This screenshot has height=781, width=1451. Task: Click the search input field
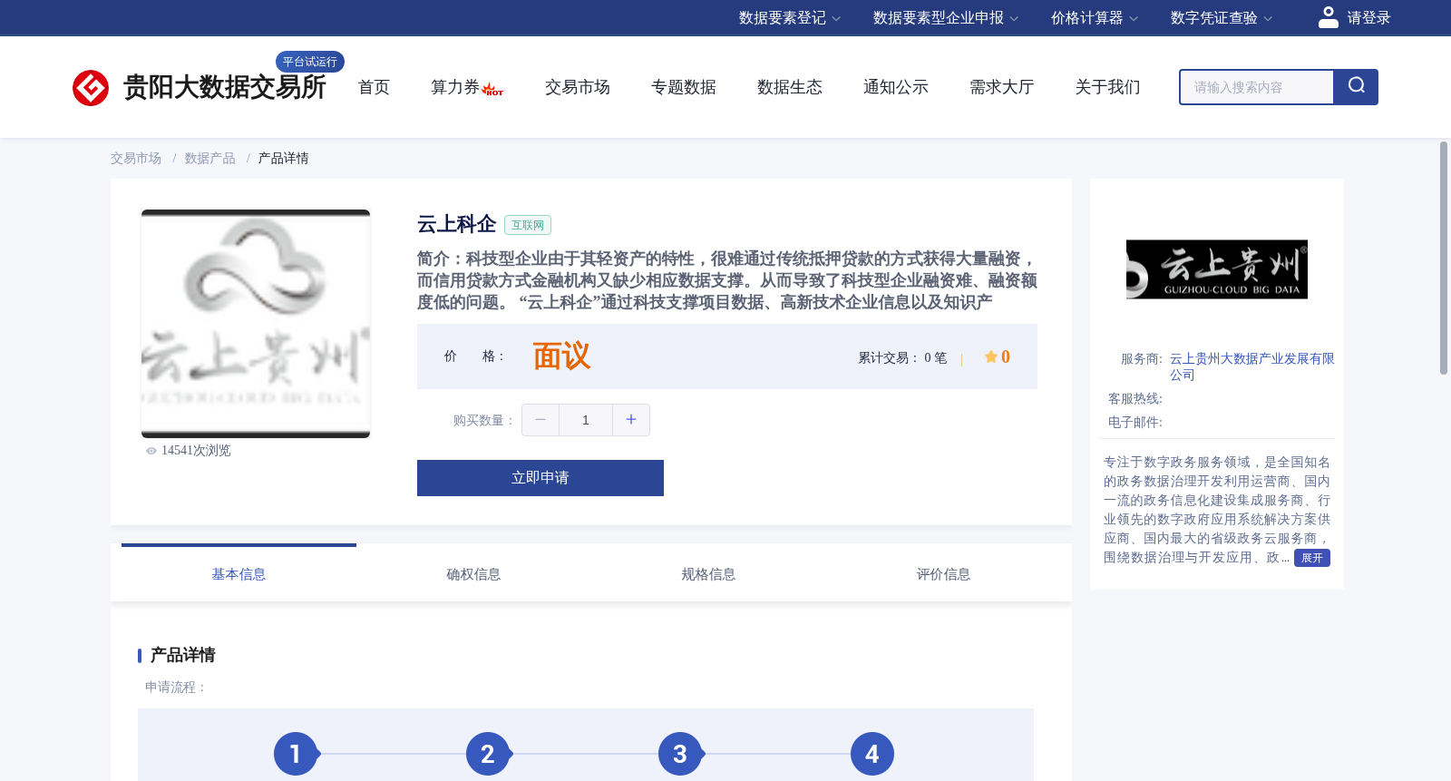pos(1257,87)
